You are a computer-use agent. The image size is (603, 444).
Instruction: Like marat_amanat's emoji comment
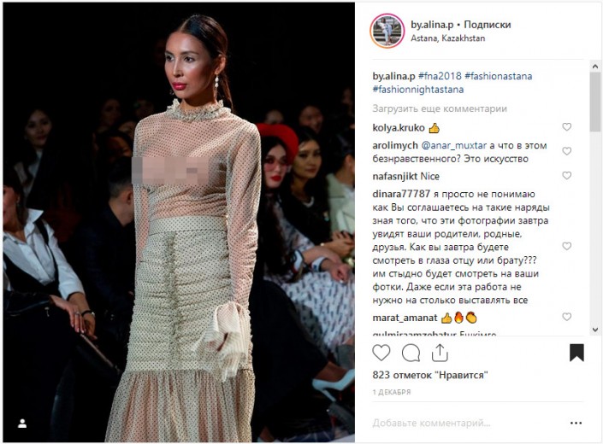[566, 317]
